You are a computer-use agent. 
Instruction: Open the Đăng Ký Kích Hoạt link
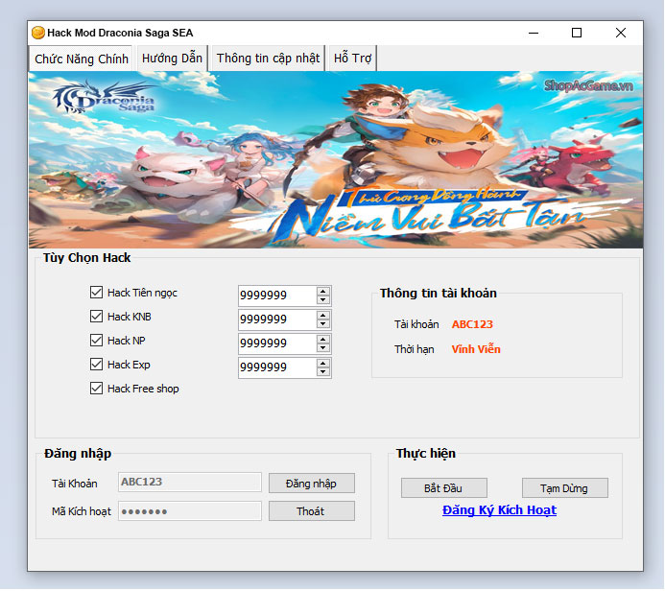500,510
